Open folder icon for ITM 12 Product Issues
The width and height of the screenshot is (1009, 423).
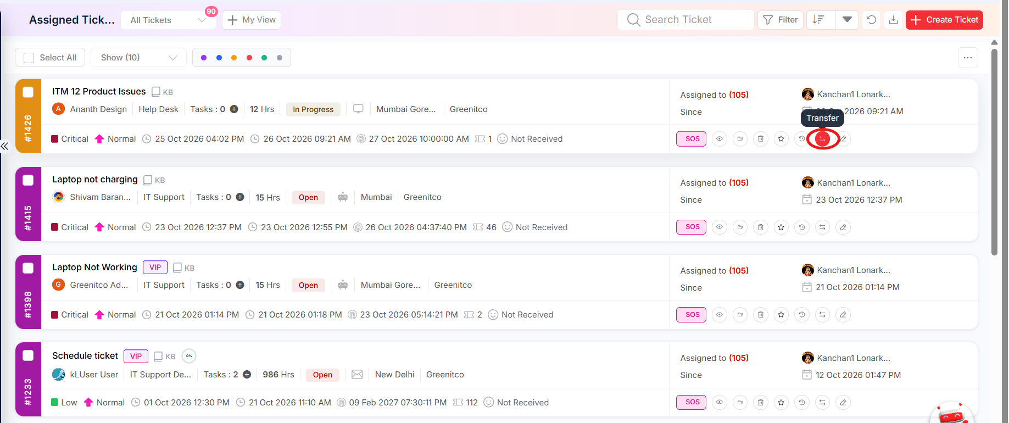tap(740, 139)
